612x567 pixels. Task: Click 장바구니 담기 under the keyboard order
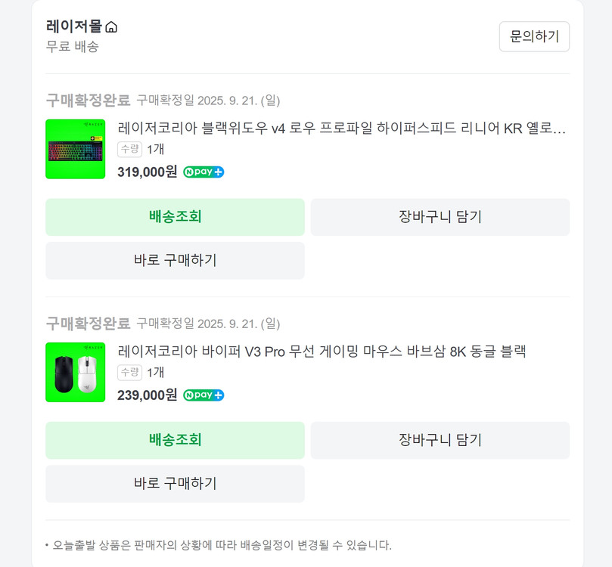(x=439, y=217)
